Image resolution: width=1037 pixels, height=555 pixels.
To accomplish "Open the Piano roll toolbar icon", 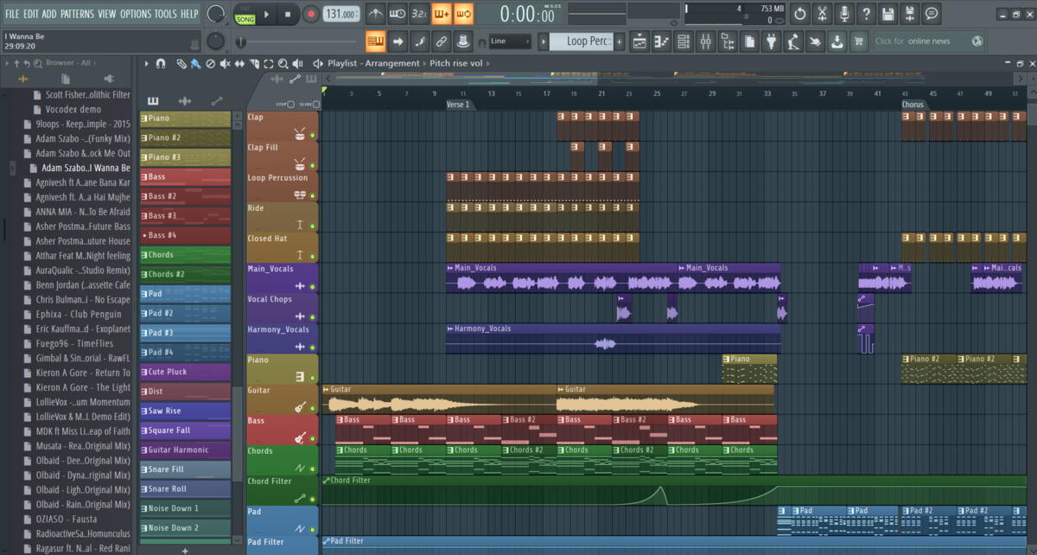I will 661,41.
